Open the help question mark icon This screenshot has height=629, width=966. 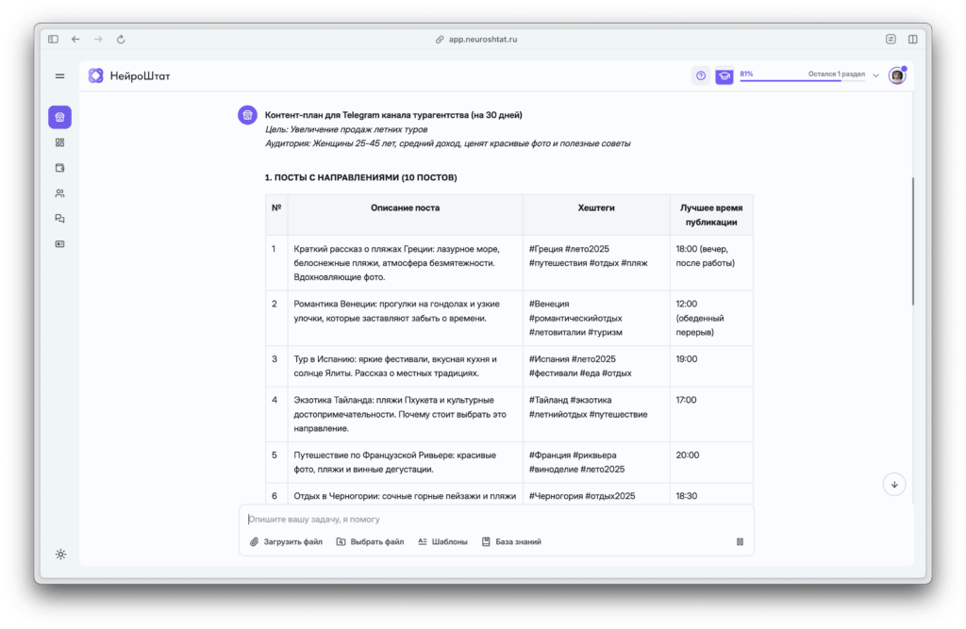coord(701,75)
